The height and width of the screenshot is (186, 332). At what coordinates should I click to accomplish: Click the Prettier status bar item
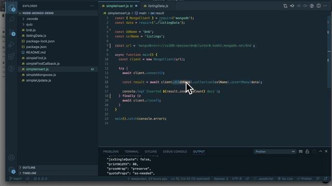coord(305,179)
